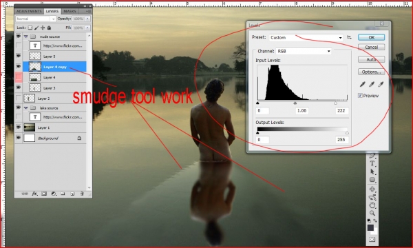Screen dimensions: 413x248
Task: Click the output levels white slider
Action: 347,133
